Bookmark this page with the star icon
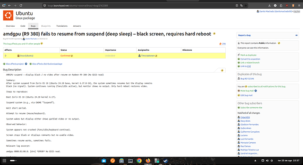The width and height of the screenshot is (303, 165). [246, 6]
